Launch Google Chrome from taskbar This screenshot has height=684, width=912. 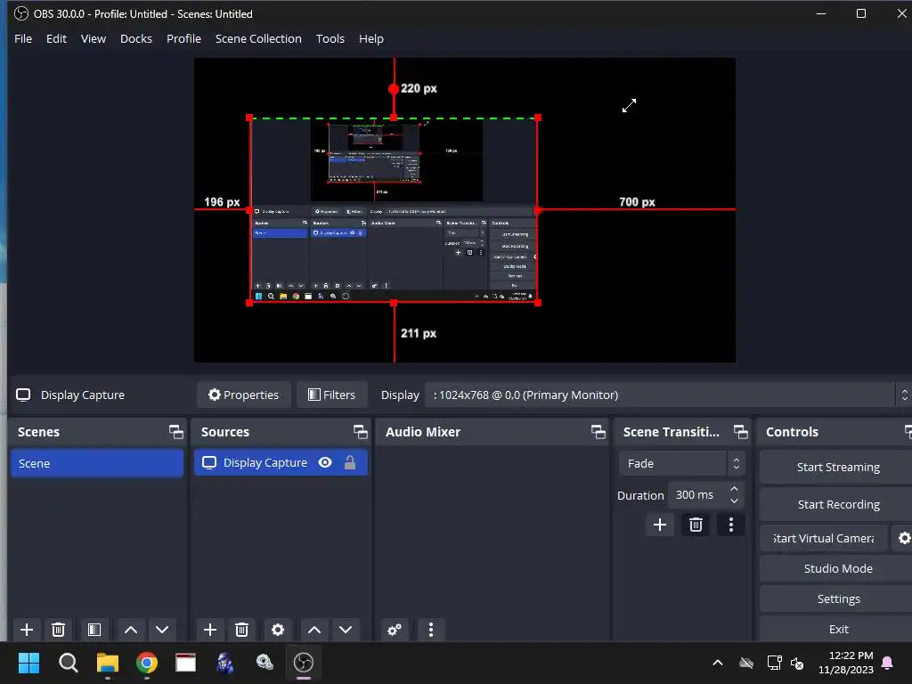pos(147,663)
